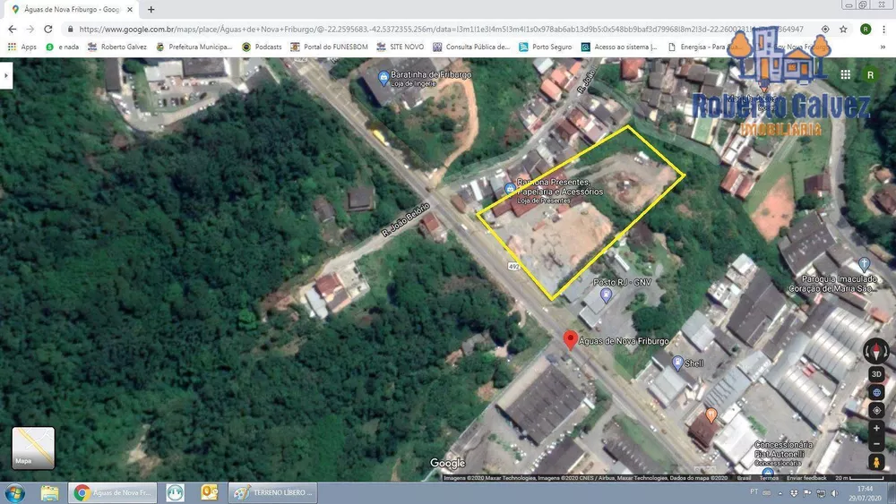Screen dimensions: 896x504
Task: Click the address bar URL
Action: point(441,30)
